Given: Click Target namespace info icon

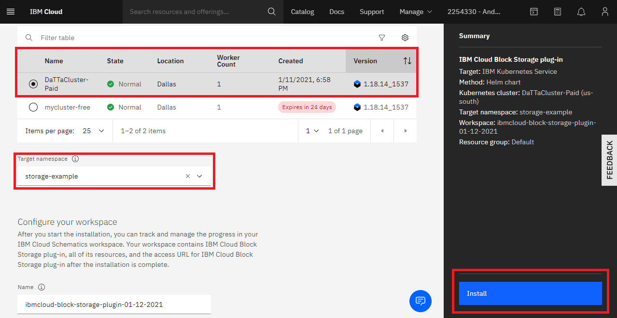Looking at the screenshot, I should click(x=75, y=159).
